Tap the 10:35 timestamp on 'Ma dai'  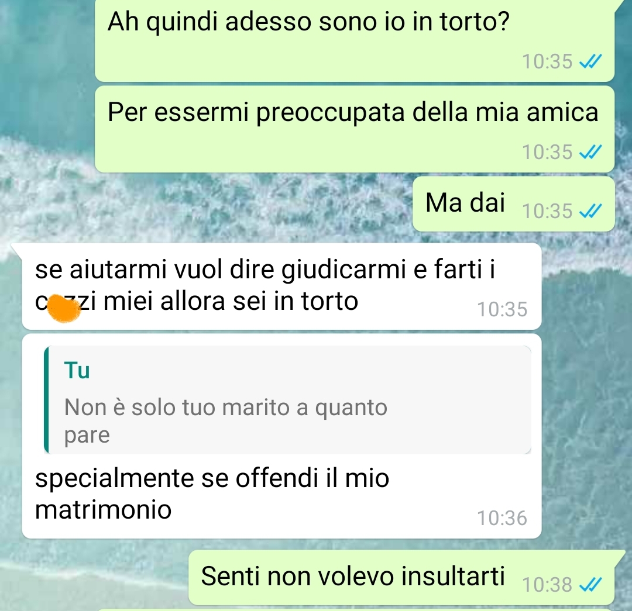547,210
